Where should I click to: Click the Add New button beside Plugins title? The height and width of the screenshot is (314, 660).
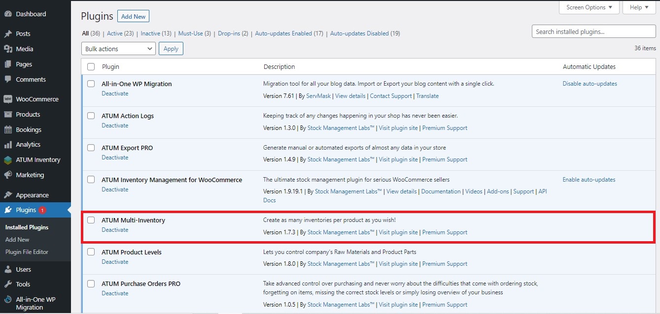click(x=133, y=16)
